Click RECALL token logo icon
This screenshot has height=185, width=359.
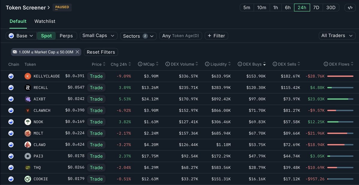(28, 87)
